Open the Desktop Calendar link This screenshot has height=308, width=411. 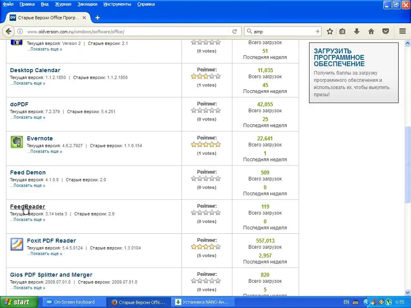pyautogui.click(x=35, y=70)
